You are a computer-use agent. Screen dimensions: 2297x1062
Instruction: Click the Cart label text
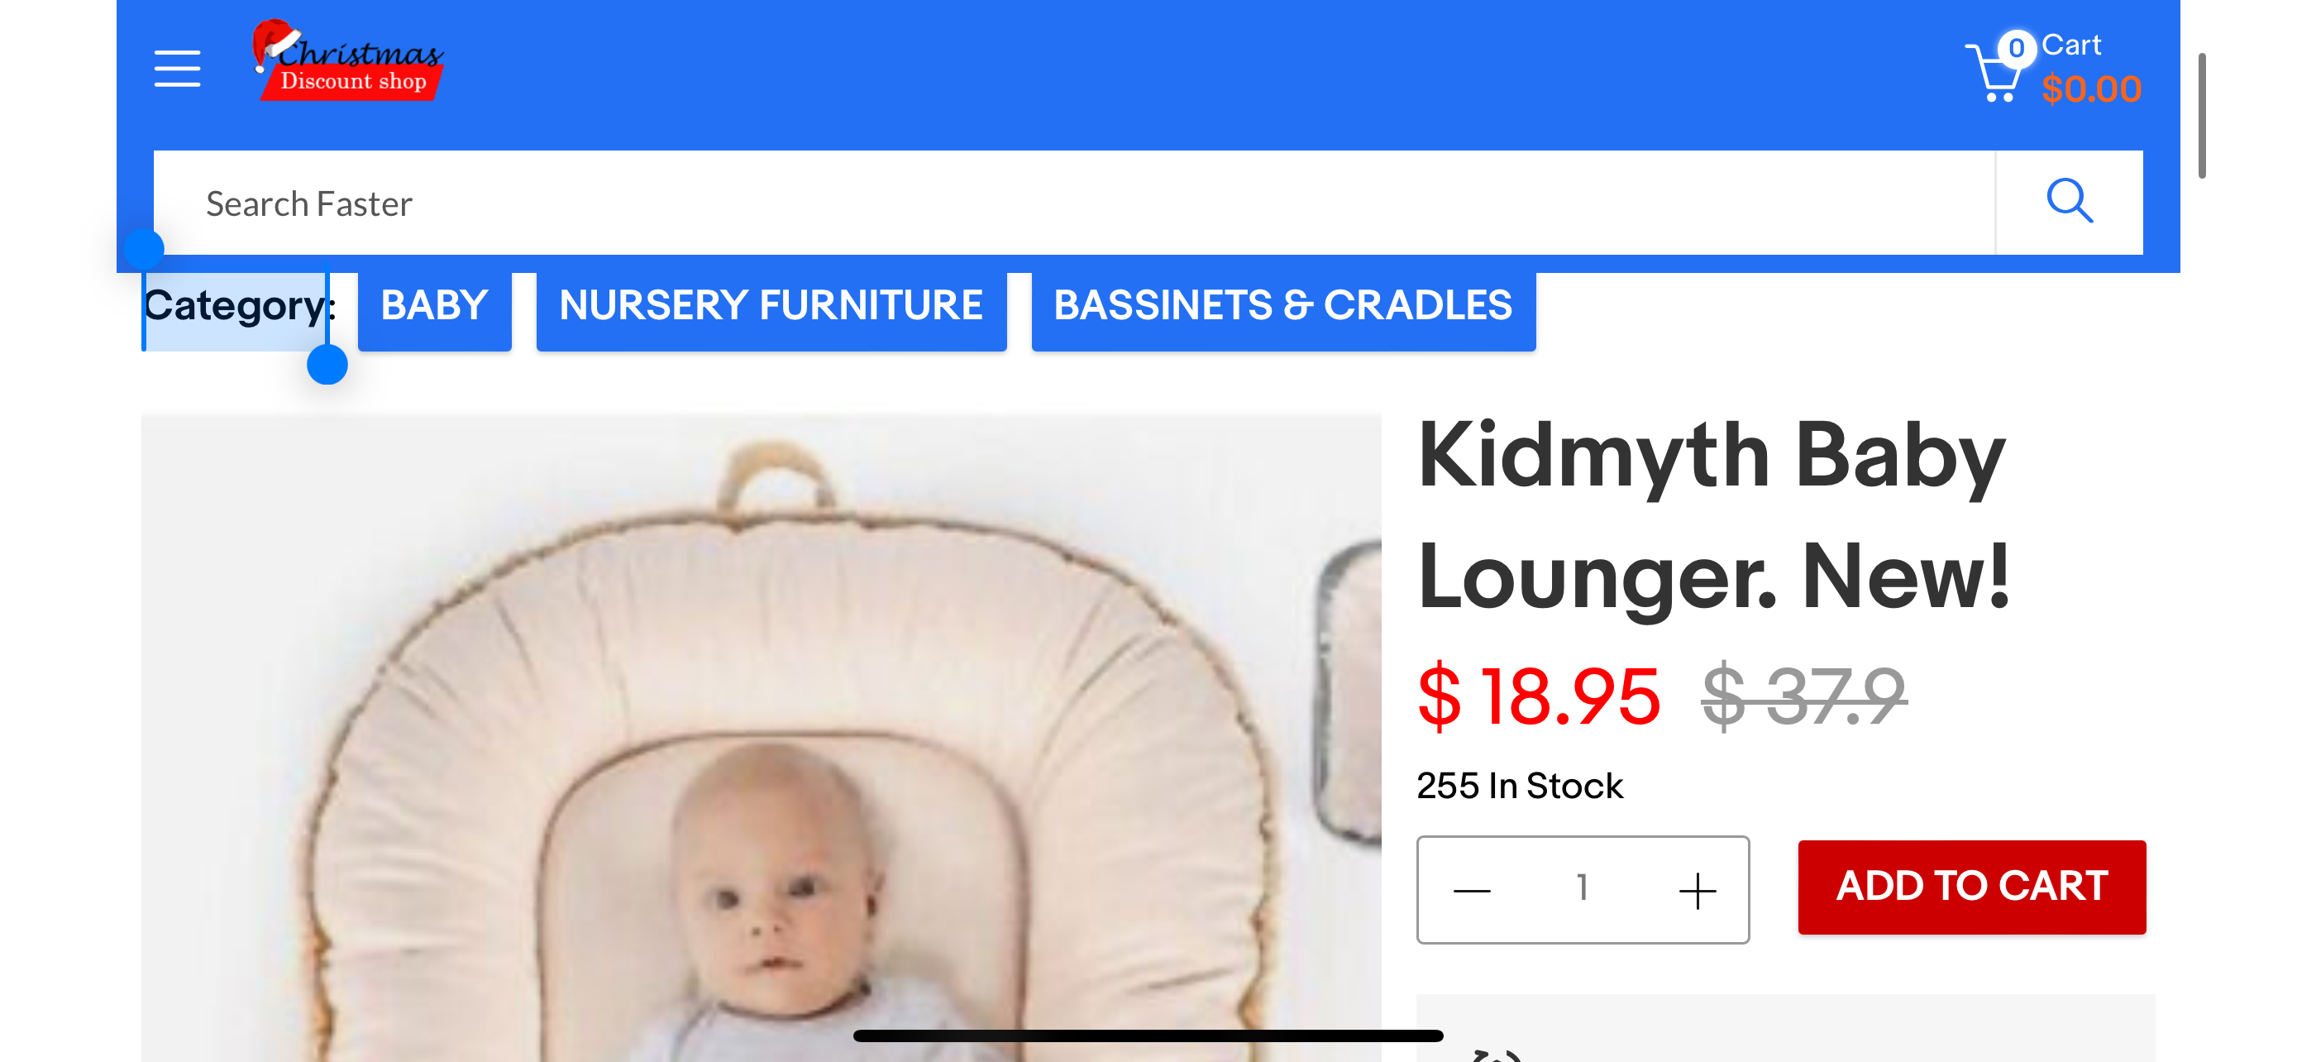[x=2070, y=45]
